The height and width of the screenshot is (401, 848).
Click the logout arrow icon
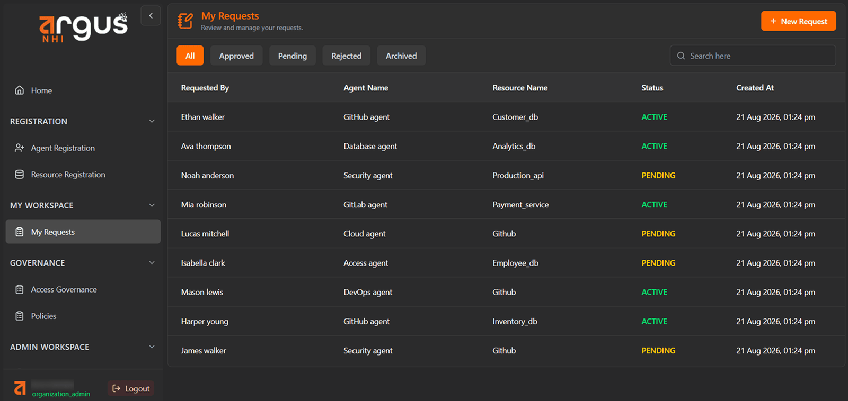[117, 388]
